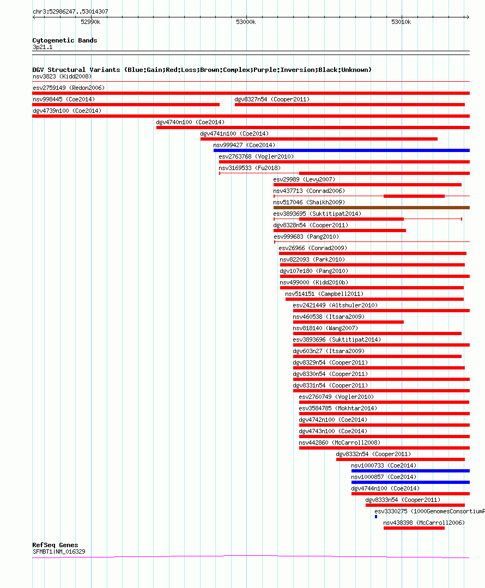Click dgv4741n100 (Coe2014) label
485x588 pixels.
tap(234, 134)
